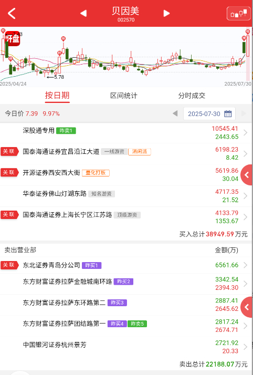253x375 pixels.
Task: Click the K-line chart area
Action: [126, 57]
